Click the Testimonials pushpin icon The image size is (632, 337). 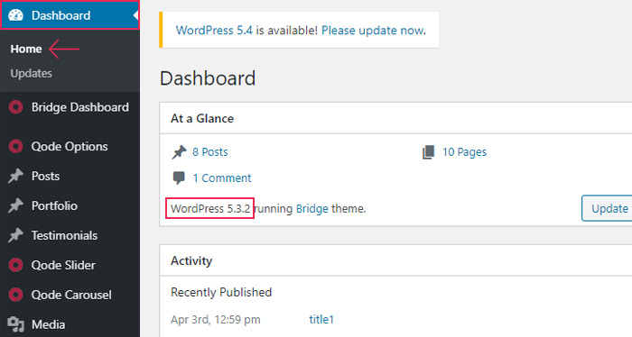click(15, 236)
